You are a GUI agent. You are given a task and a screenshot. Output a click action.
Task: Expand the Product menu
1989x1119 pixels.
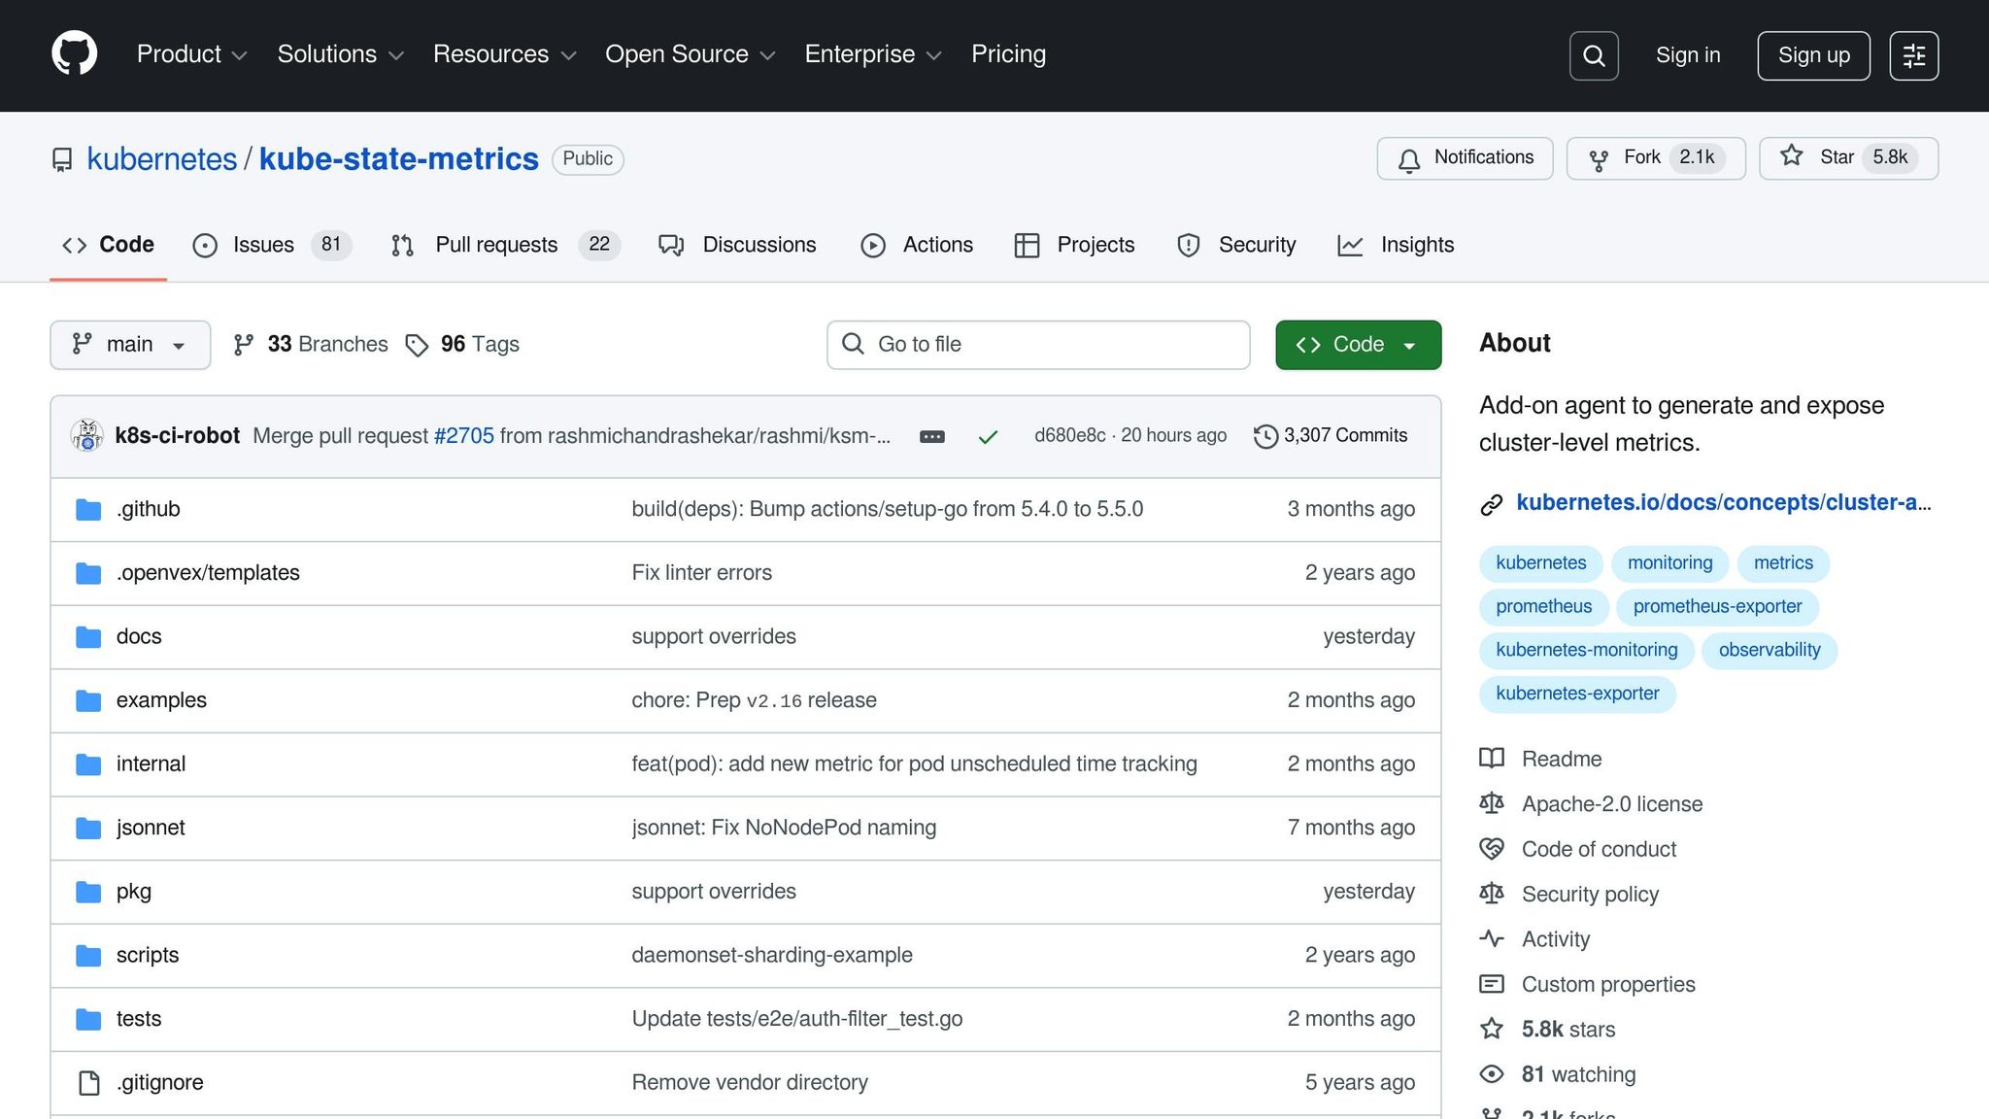(x=192, y=54)
